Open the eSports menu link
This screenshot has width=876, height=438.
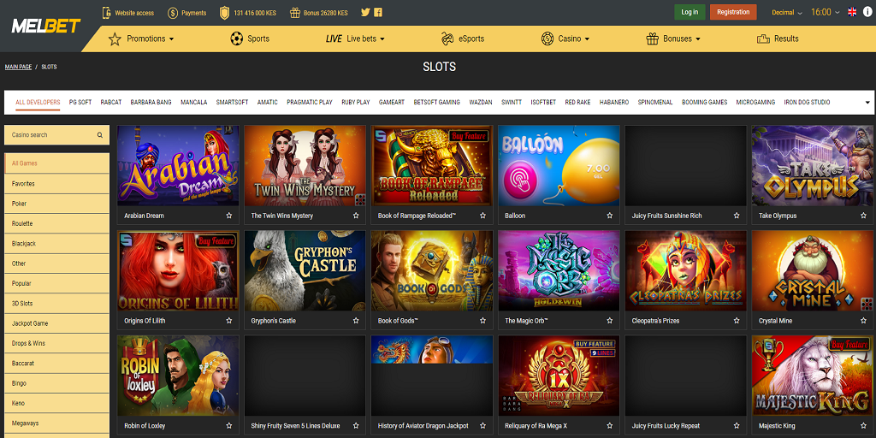click(471, 38)
